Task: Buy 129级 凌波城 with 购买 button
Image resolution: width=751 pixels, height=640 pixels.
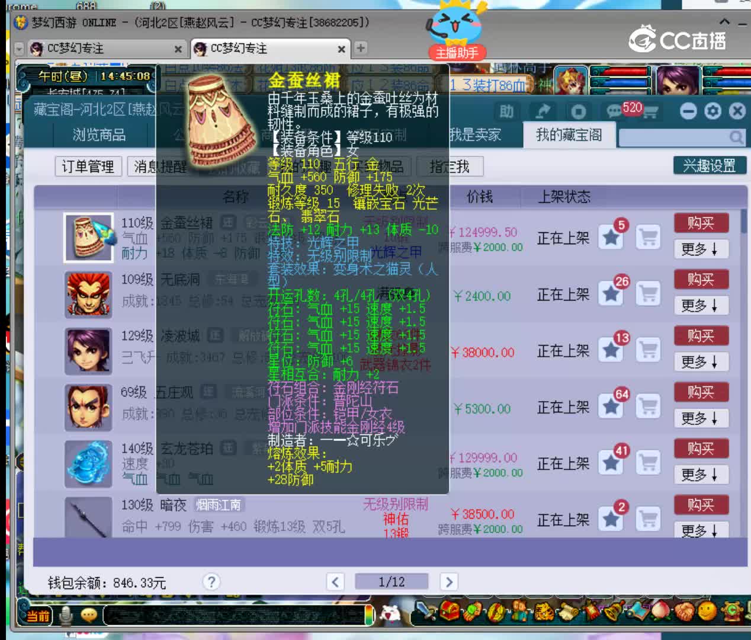Action: [x=701, y=335]
